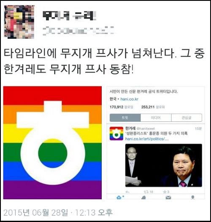This screenshot has width=211, height=222.
Task: Open the politicians photo in embedded tweet
Action: (x=164, y=166)
